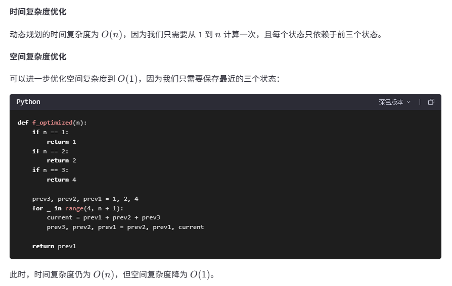Click the O(1) formula after 空间复杂度到
The width and height of the screenshot is (452, 286).
[x=127, y=79]
